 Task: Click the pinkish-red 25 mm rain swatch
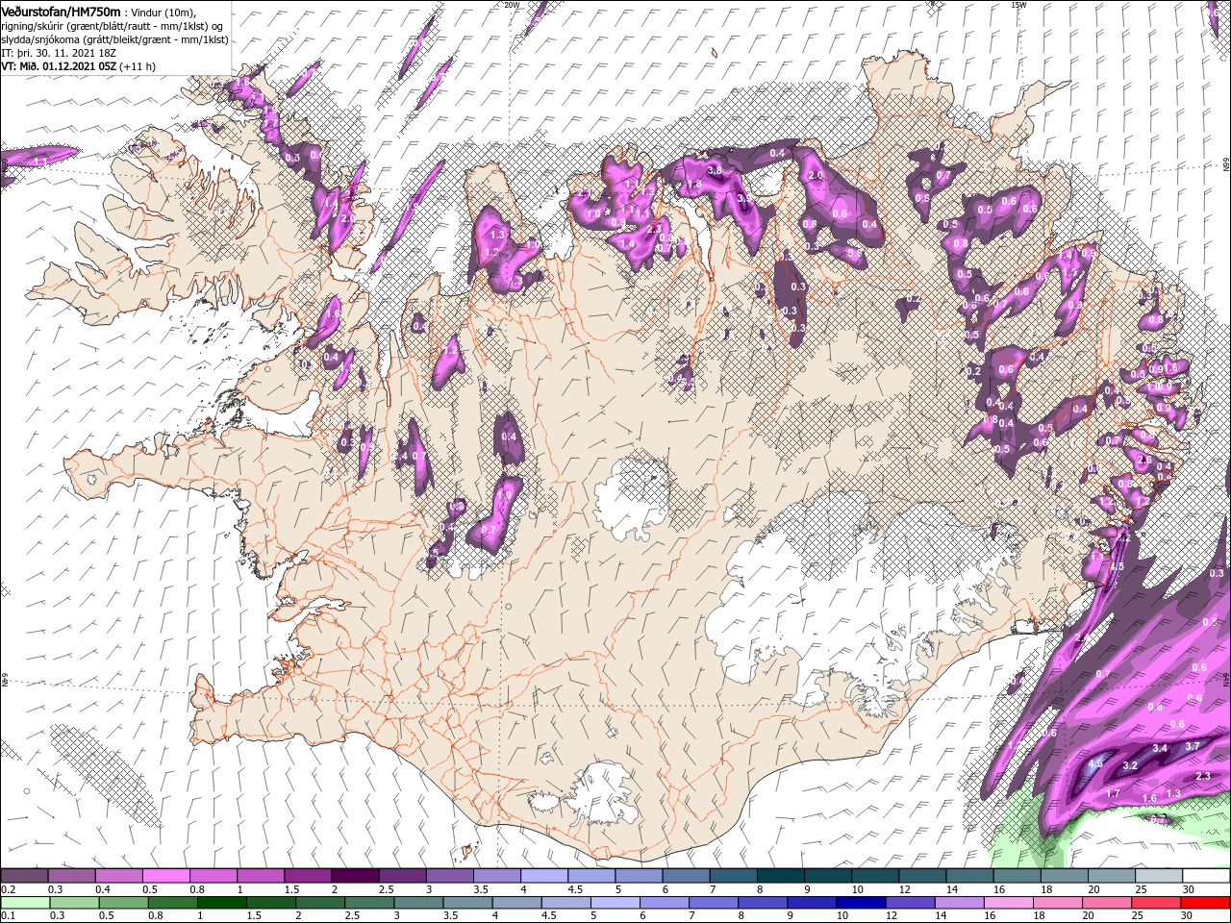click(x=1156, y=903)
